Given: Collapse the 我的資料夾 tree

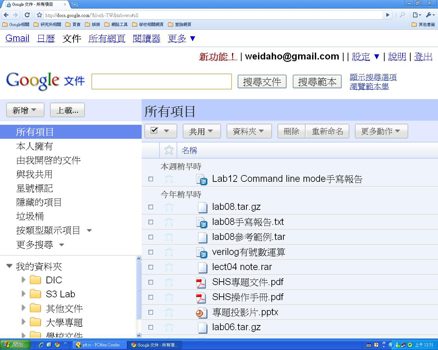Looking at the screenshot, I should point(9,266).
